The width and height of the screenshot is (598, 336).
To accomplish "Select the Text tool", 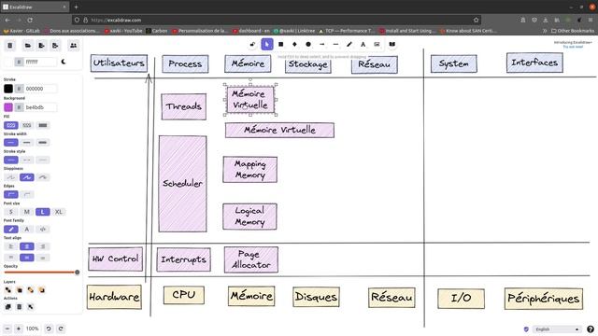I will pos(363,45).
